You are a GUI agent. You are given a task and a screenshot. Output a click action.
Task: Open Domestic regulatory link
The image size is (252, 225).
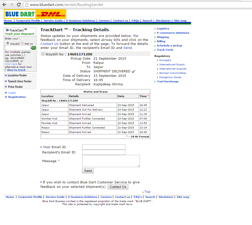click(165, 60)
